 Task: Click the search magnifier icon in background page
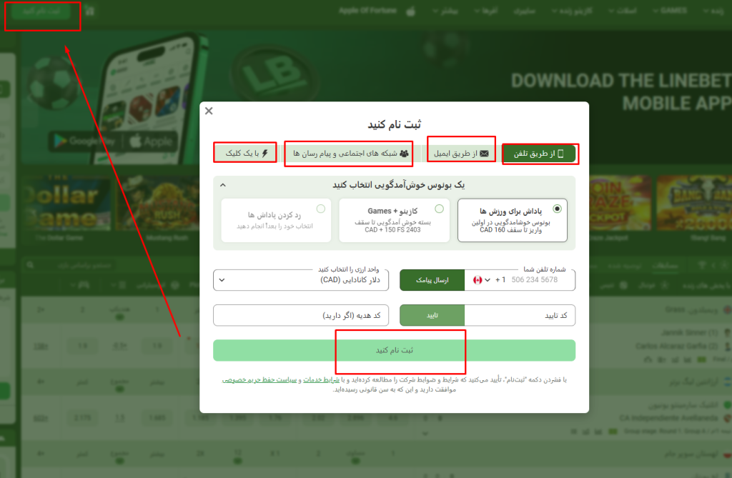30,265
